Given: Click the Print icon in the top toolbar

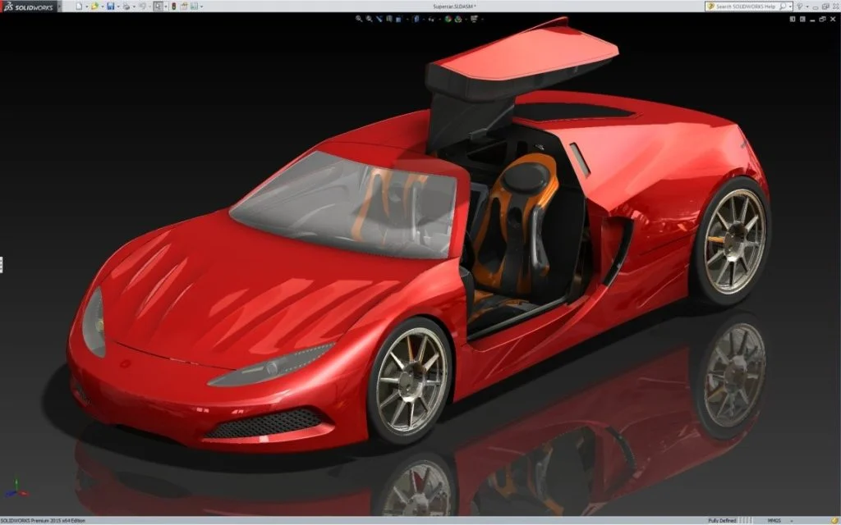Looking at the screenshot, I should [126, 6].
